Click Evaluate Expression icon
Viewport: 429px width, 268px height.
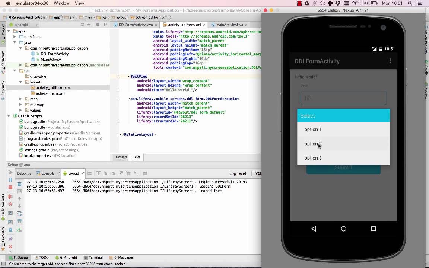coord(145,173)
